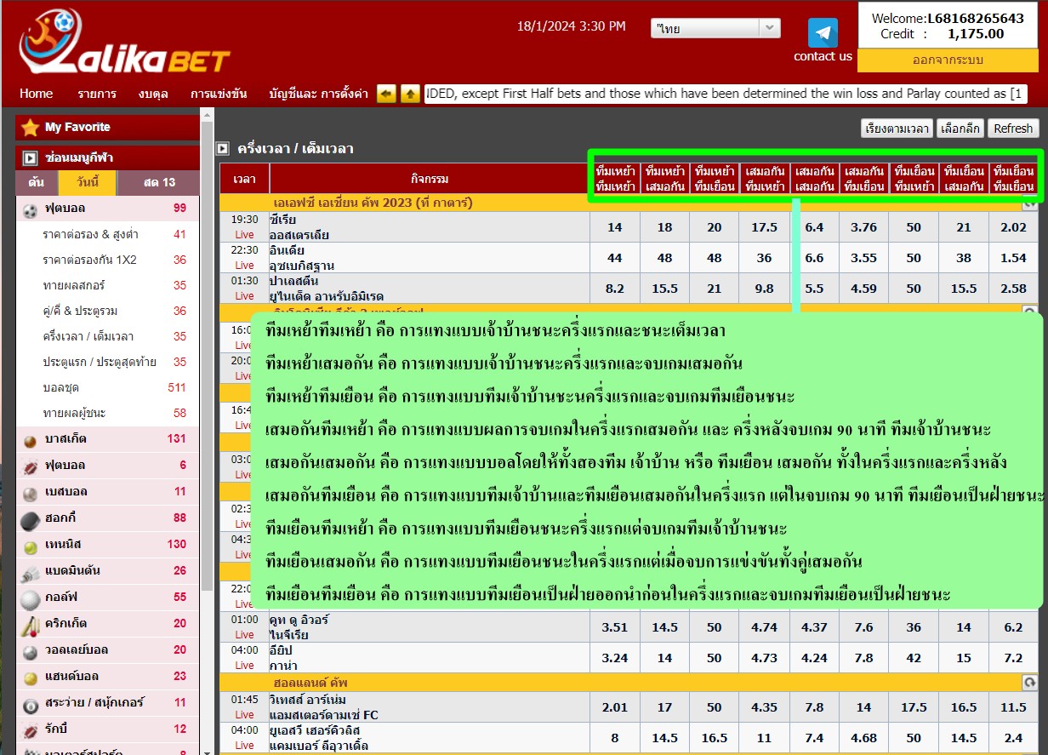
Task: Click the up arrow ticker button
Action: [x=410, y=94]
